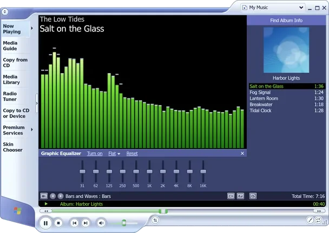Open the Copy from CD tab
Viewport: 329px width, 233px height.
[15, 63]
